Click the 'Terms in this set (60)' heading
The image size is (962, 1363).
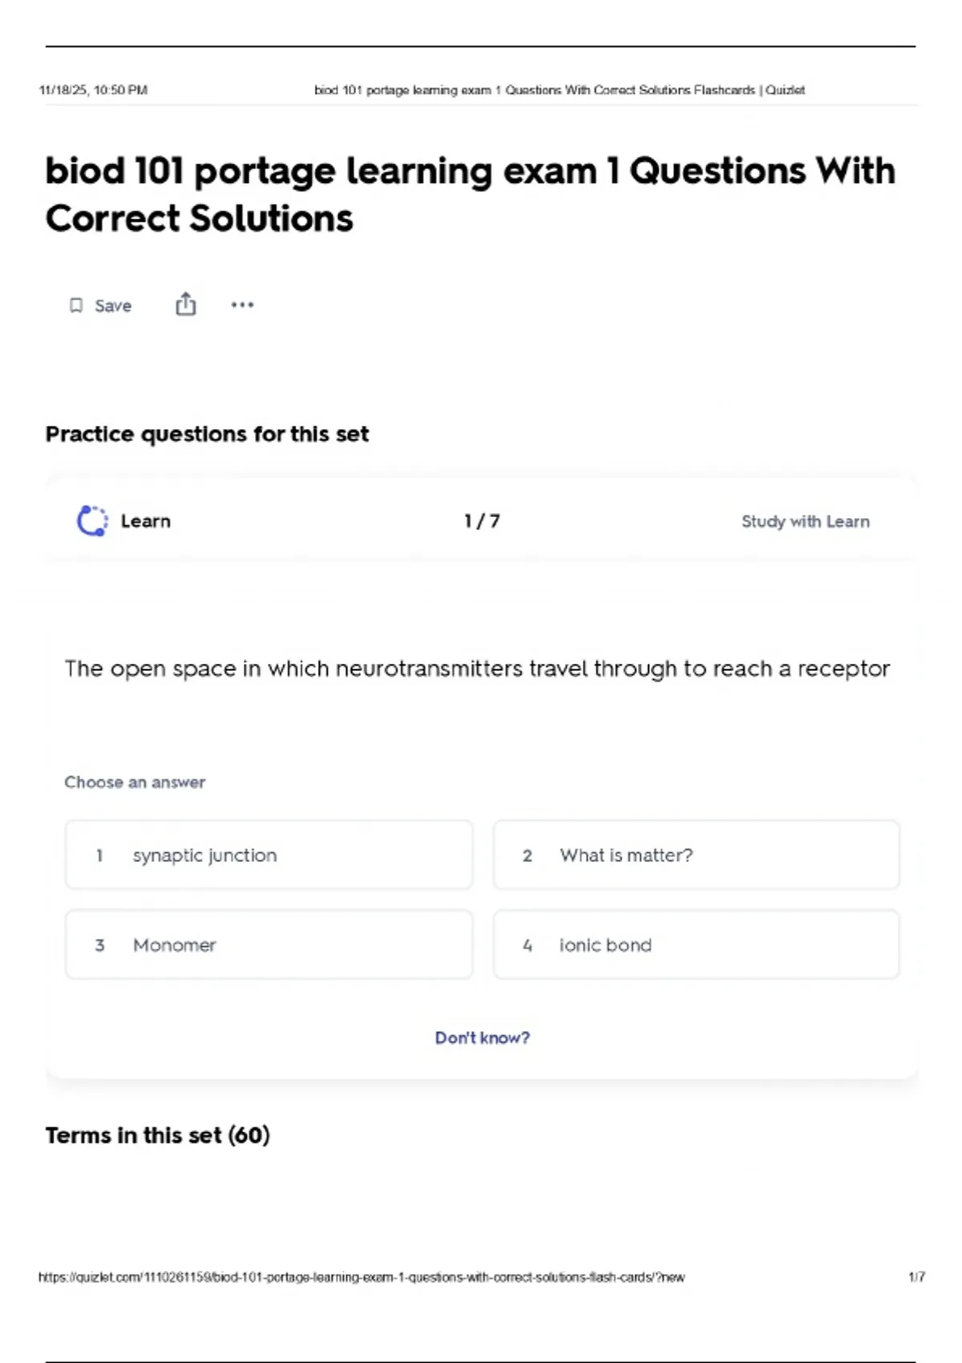(x=157, y=1135)
